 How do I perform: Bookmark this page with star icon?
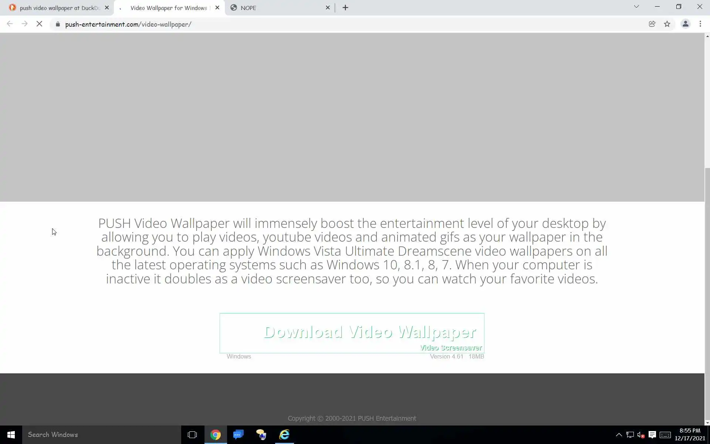pos(667,24)
